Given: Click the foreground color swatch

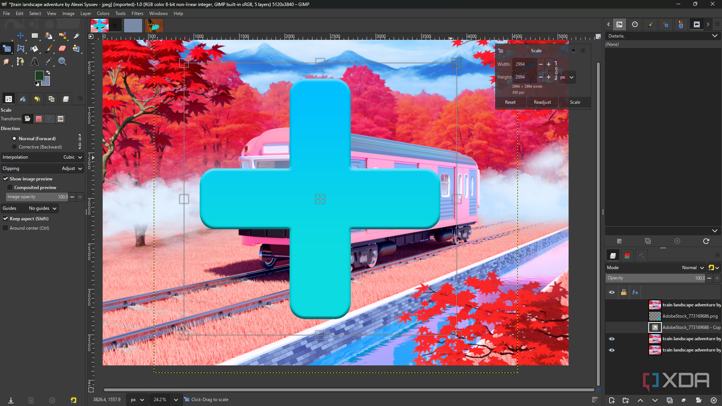Looking at the screenshot, I should pos(39,75).
